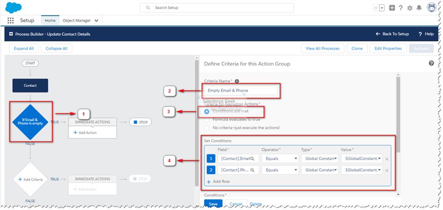Open Operator dropdown for row 1

(280, 159)
